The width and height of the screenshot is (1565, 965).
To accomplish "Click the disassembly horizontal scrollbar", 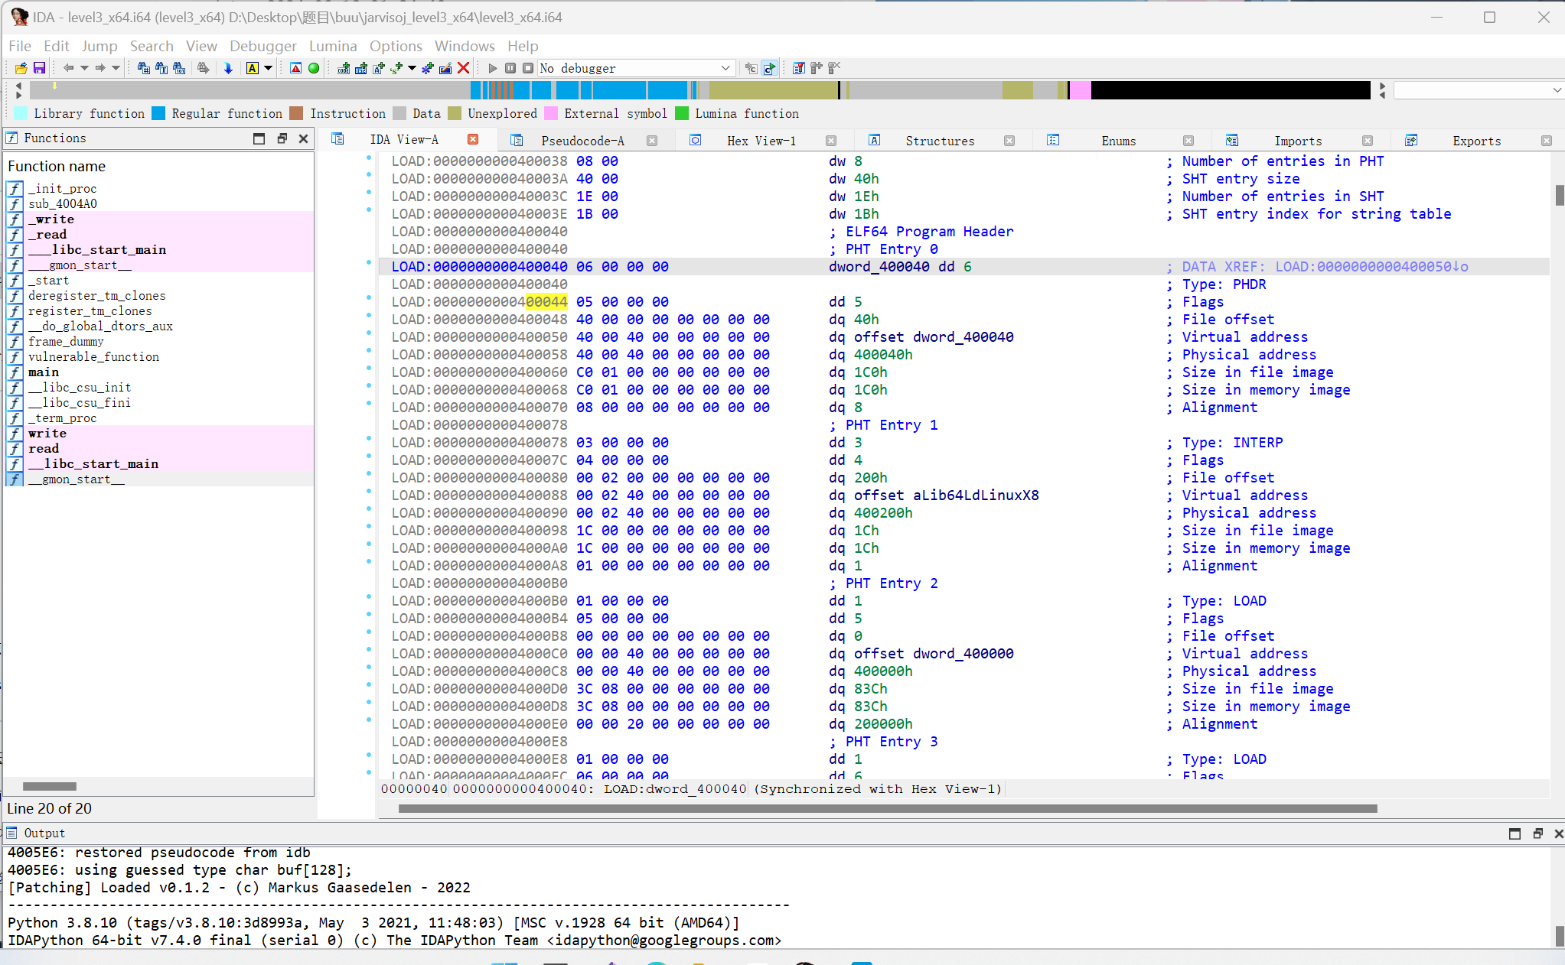I will click(888, 808).
